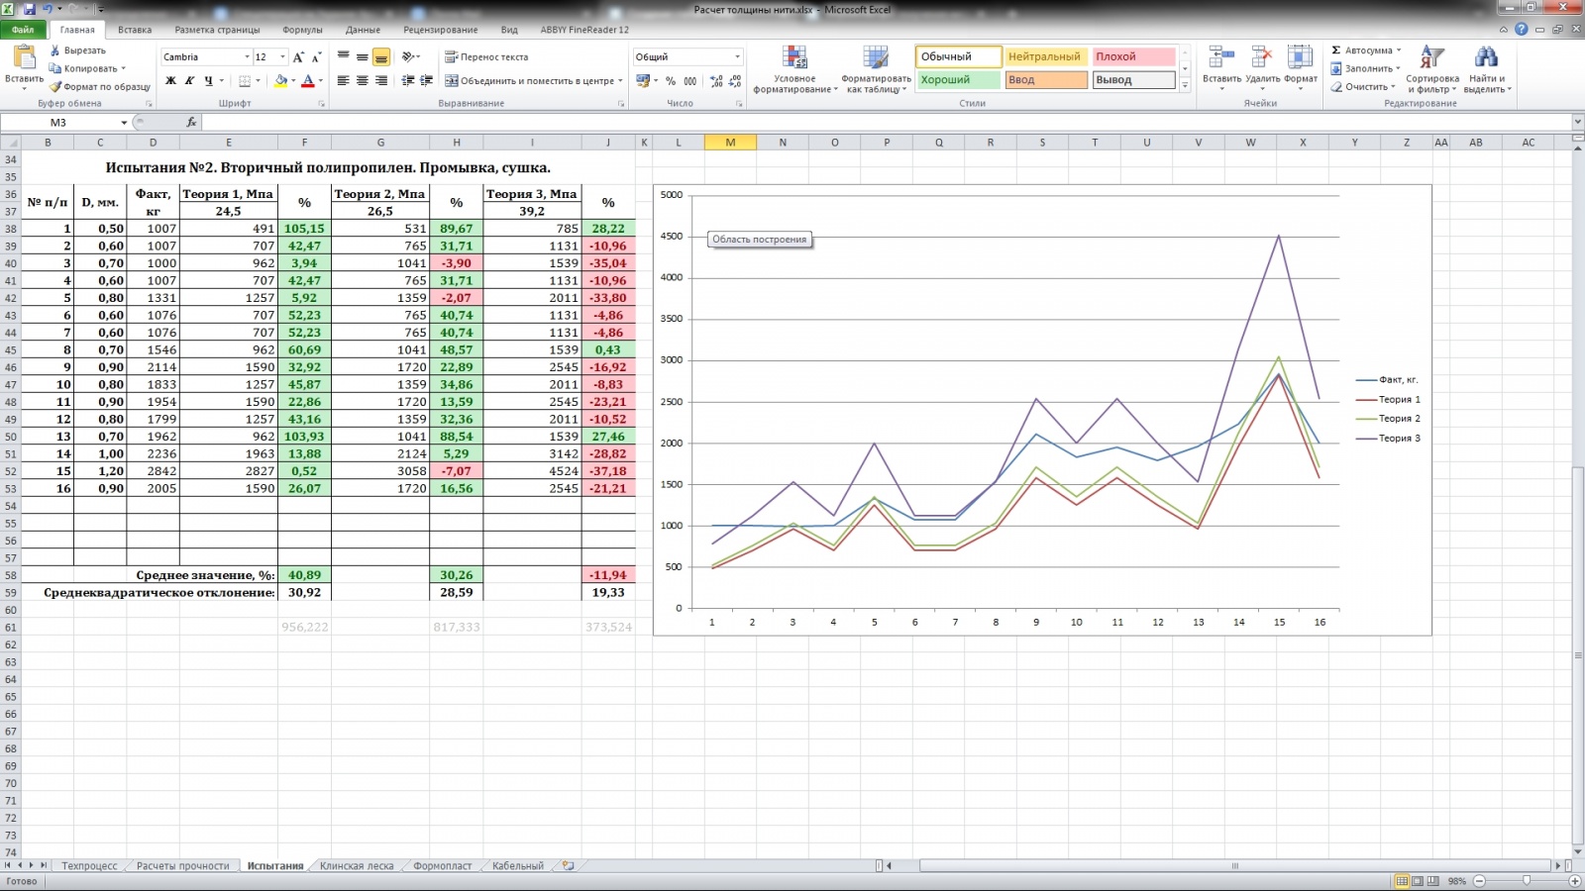Increase decimal places
Image resolution: width=1585 pixels, height=891 pixels.
716,81
